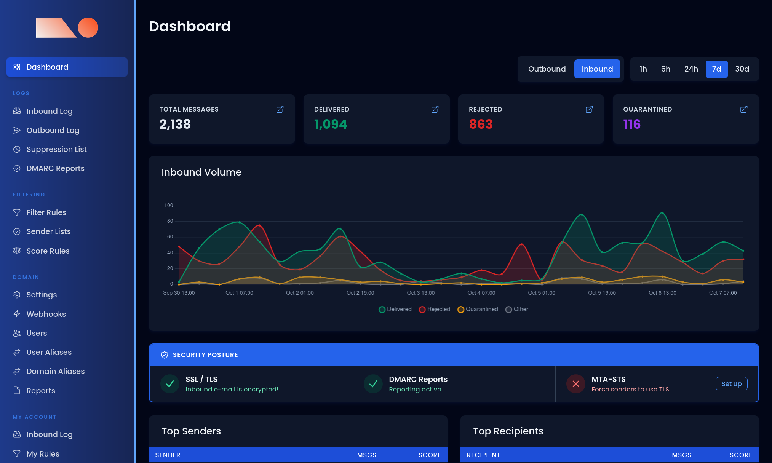Click the 863 rejected count value
The image size is (772, 463).
click(x=481, y=124)
